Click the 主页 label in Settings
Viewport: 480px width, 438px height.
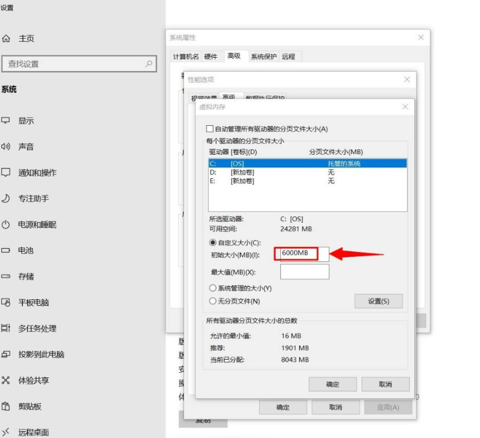pyautogui.click(x=27, y=39)
